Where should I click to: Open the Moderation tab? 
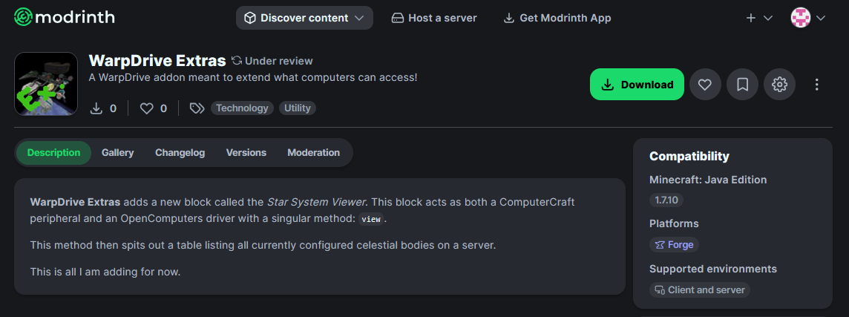(x=313, y=153)
